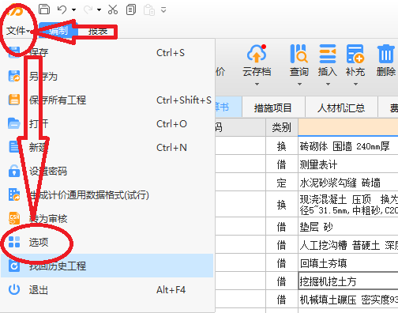Image resolution: width=398 pixels, height=313 pixels.
Task: Switch to the 编制 tab
Action: (x=58, y=31)
